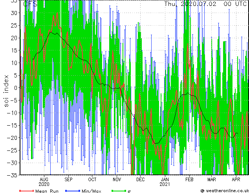This screenshot has width=249, height=193.
Task: Click the 'SEP' x-axis month label
Action: [68, 180]
